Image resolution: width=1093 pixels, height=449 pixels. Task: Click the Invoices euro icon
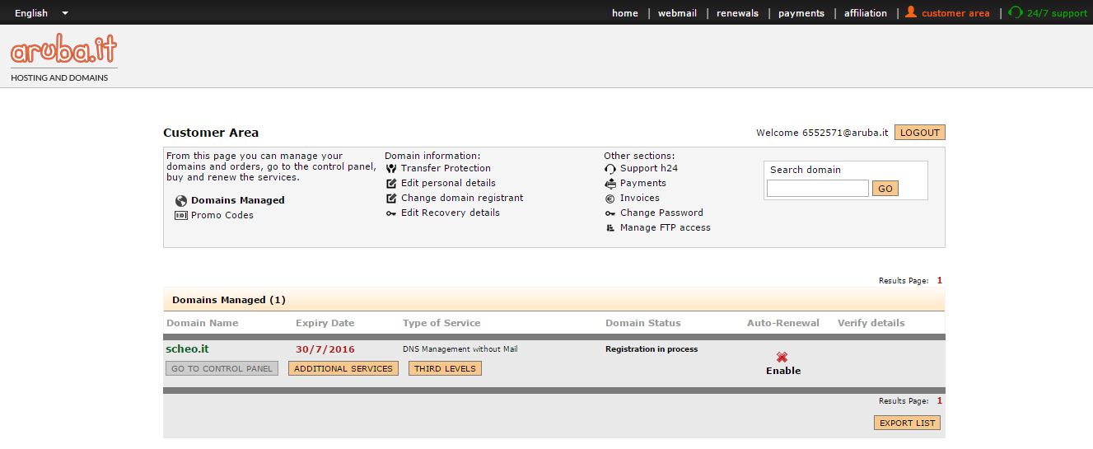(610, 198)
